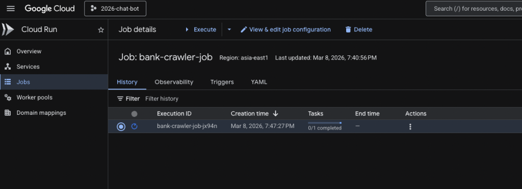Click the Google Cloud logo

point(49,9)
